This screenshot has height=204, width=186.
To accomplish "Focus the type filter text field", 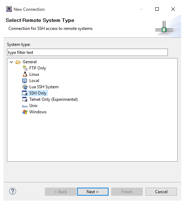I will click(x=87, y=52).
